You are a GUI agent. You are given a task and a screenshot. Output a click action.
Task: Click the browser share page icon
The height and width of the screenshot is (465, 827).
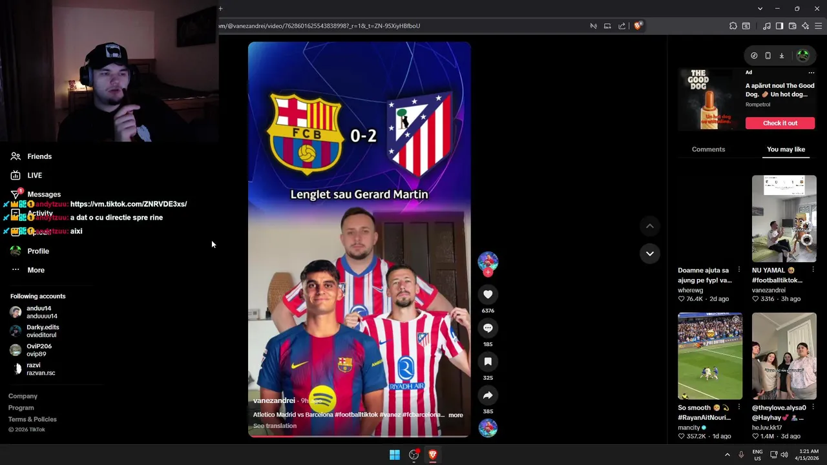coord(622,26)
